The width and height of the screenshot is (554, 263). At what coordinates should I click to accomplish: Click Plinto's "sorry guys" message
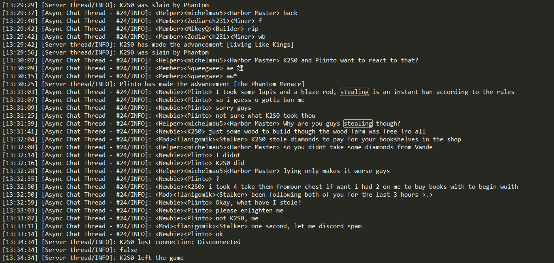(x=233, y=108)
